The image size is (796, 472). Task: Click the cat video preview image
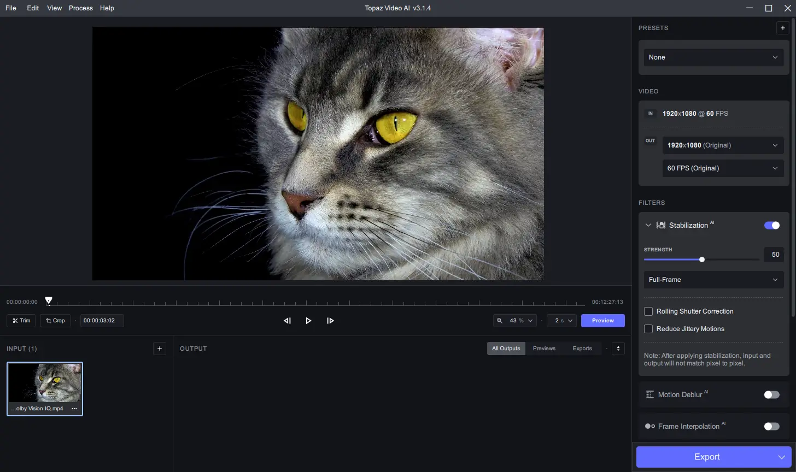click(x=318, y=154)
